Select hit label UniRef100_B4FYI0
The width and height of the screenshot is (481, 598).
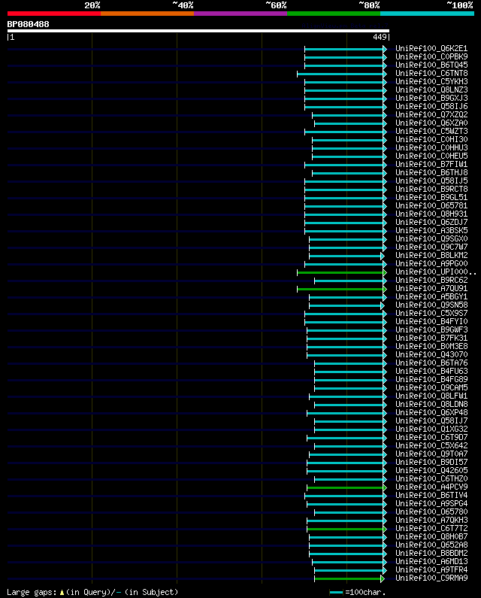[x=431, y=321]
